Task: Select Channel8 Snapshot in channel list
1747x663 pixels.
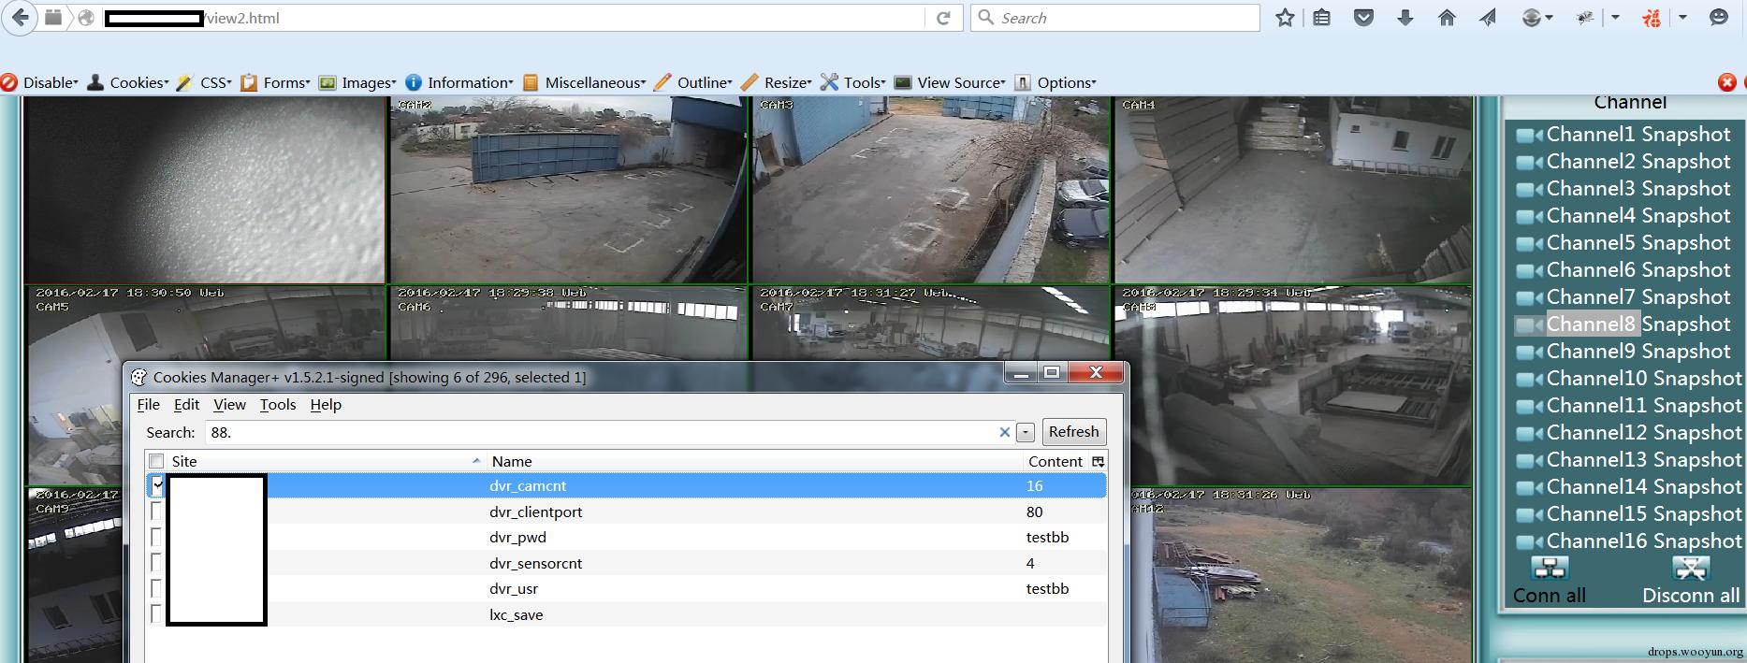Action: tap(1623, 324)
